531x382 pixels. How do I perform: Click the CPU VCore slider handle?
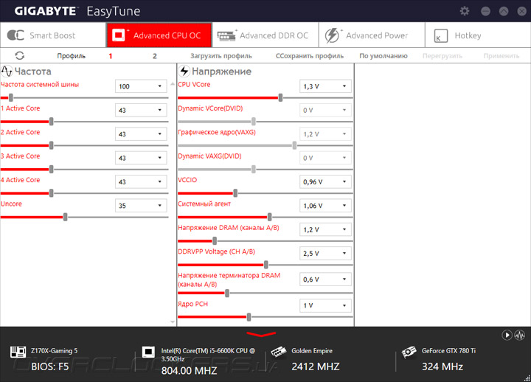[x=280, y=98]
